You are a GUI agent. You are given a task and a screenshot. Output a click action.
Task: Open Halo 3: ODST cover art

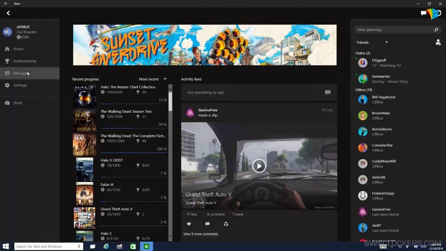pos(84,169)
